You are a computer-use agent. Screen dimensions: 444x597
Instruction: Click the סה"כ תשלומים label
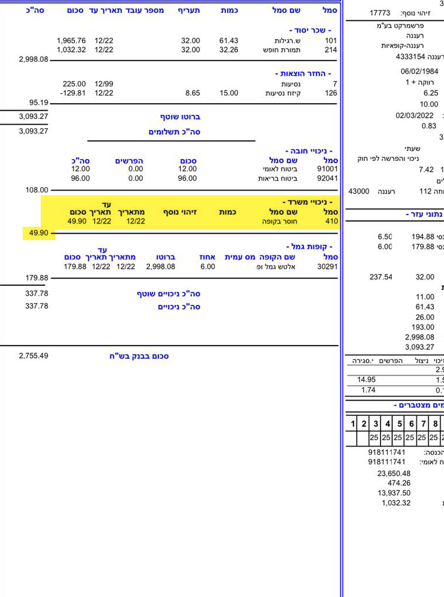click(175, 132)
